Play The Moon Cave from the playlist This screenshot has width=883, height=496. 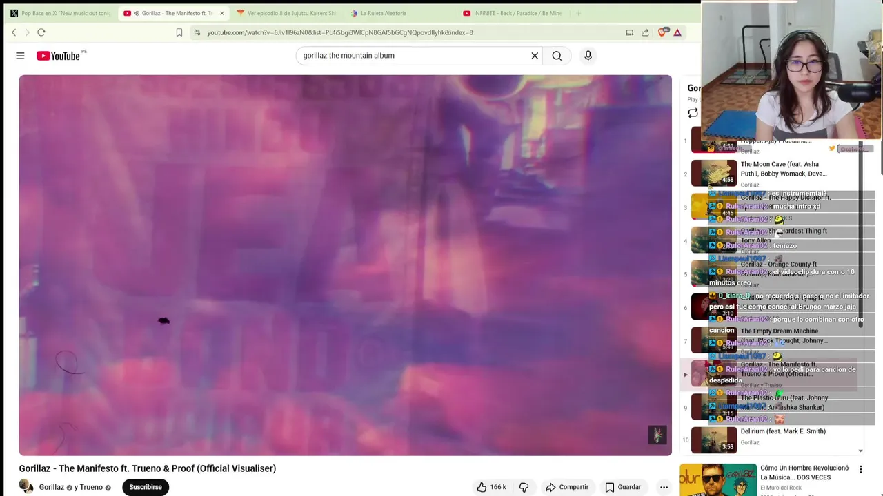[x=784, y=169]
